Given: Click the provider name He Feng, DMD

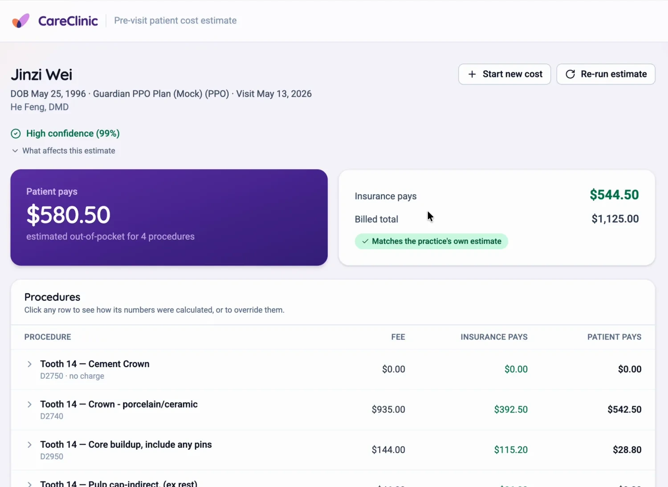Looking at the screenshot, I should (x=40, y=107).
